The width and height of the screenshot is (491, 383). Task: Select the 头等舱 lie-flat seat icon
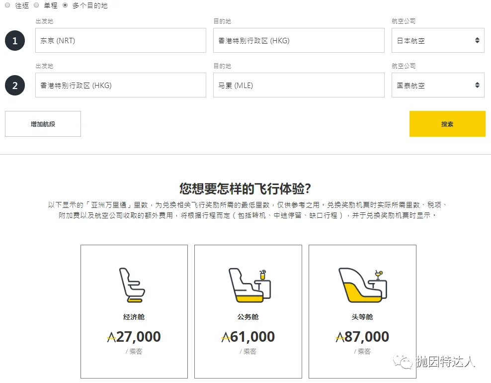pyautogui.click(x=362, y=285)
